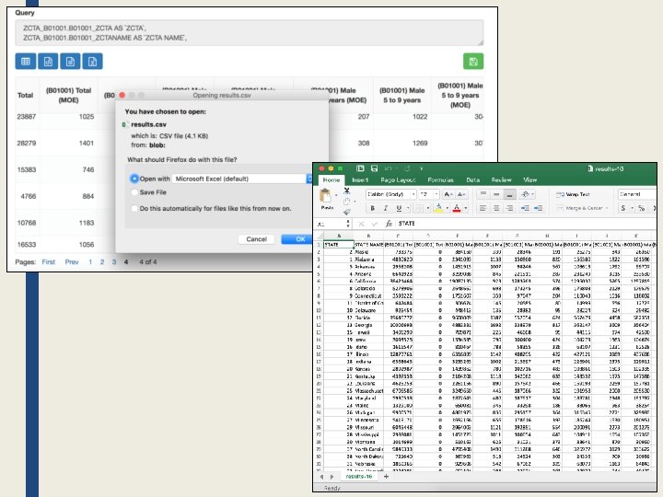Click the Wrap Text icon

pyautogui.click(x=559, y=195)
